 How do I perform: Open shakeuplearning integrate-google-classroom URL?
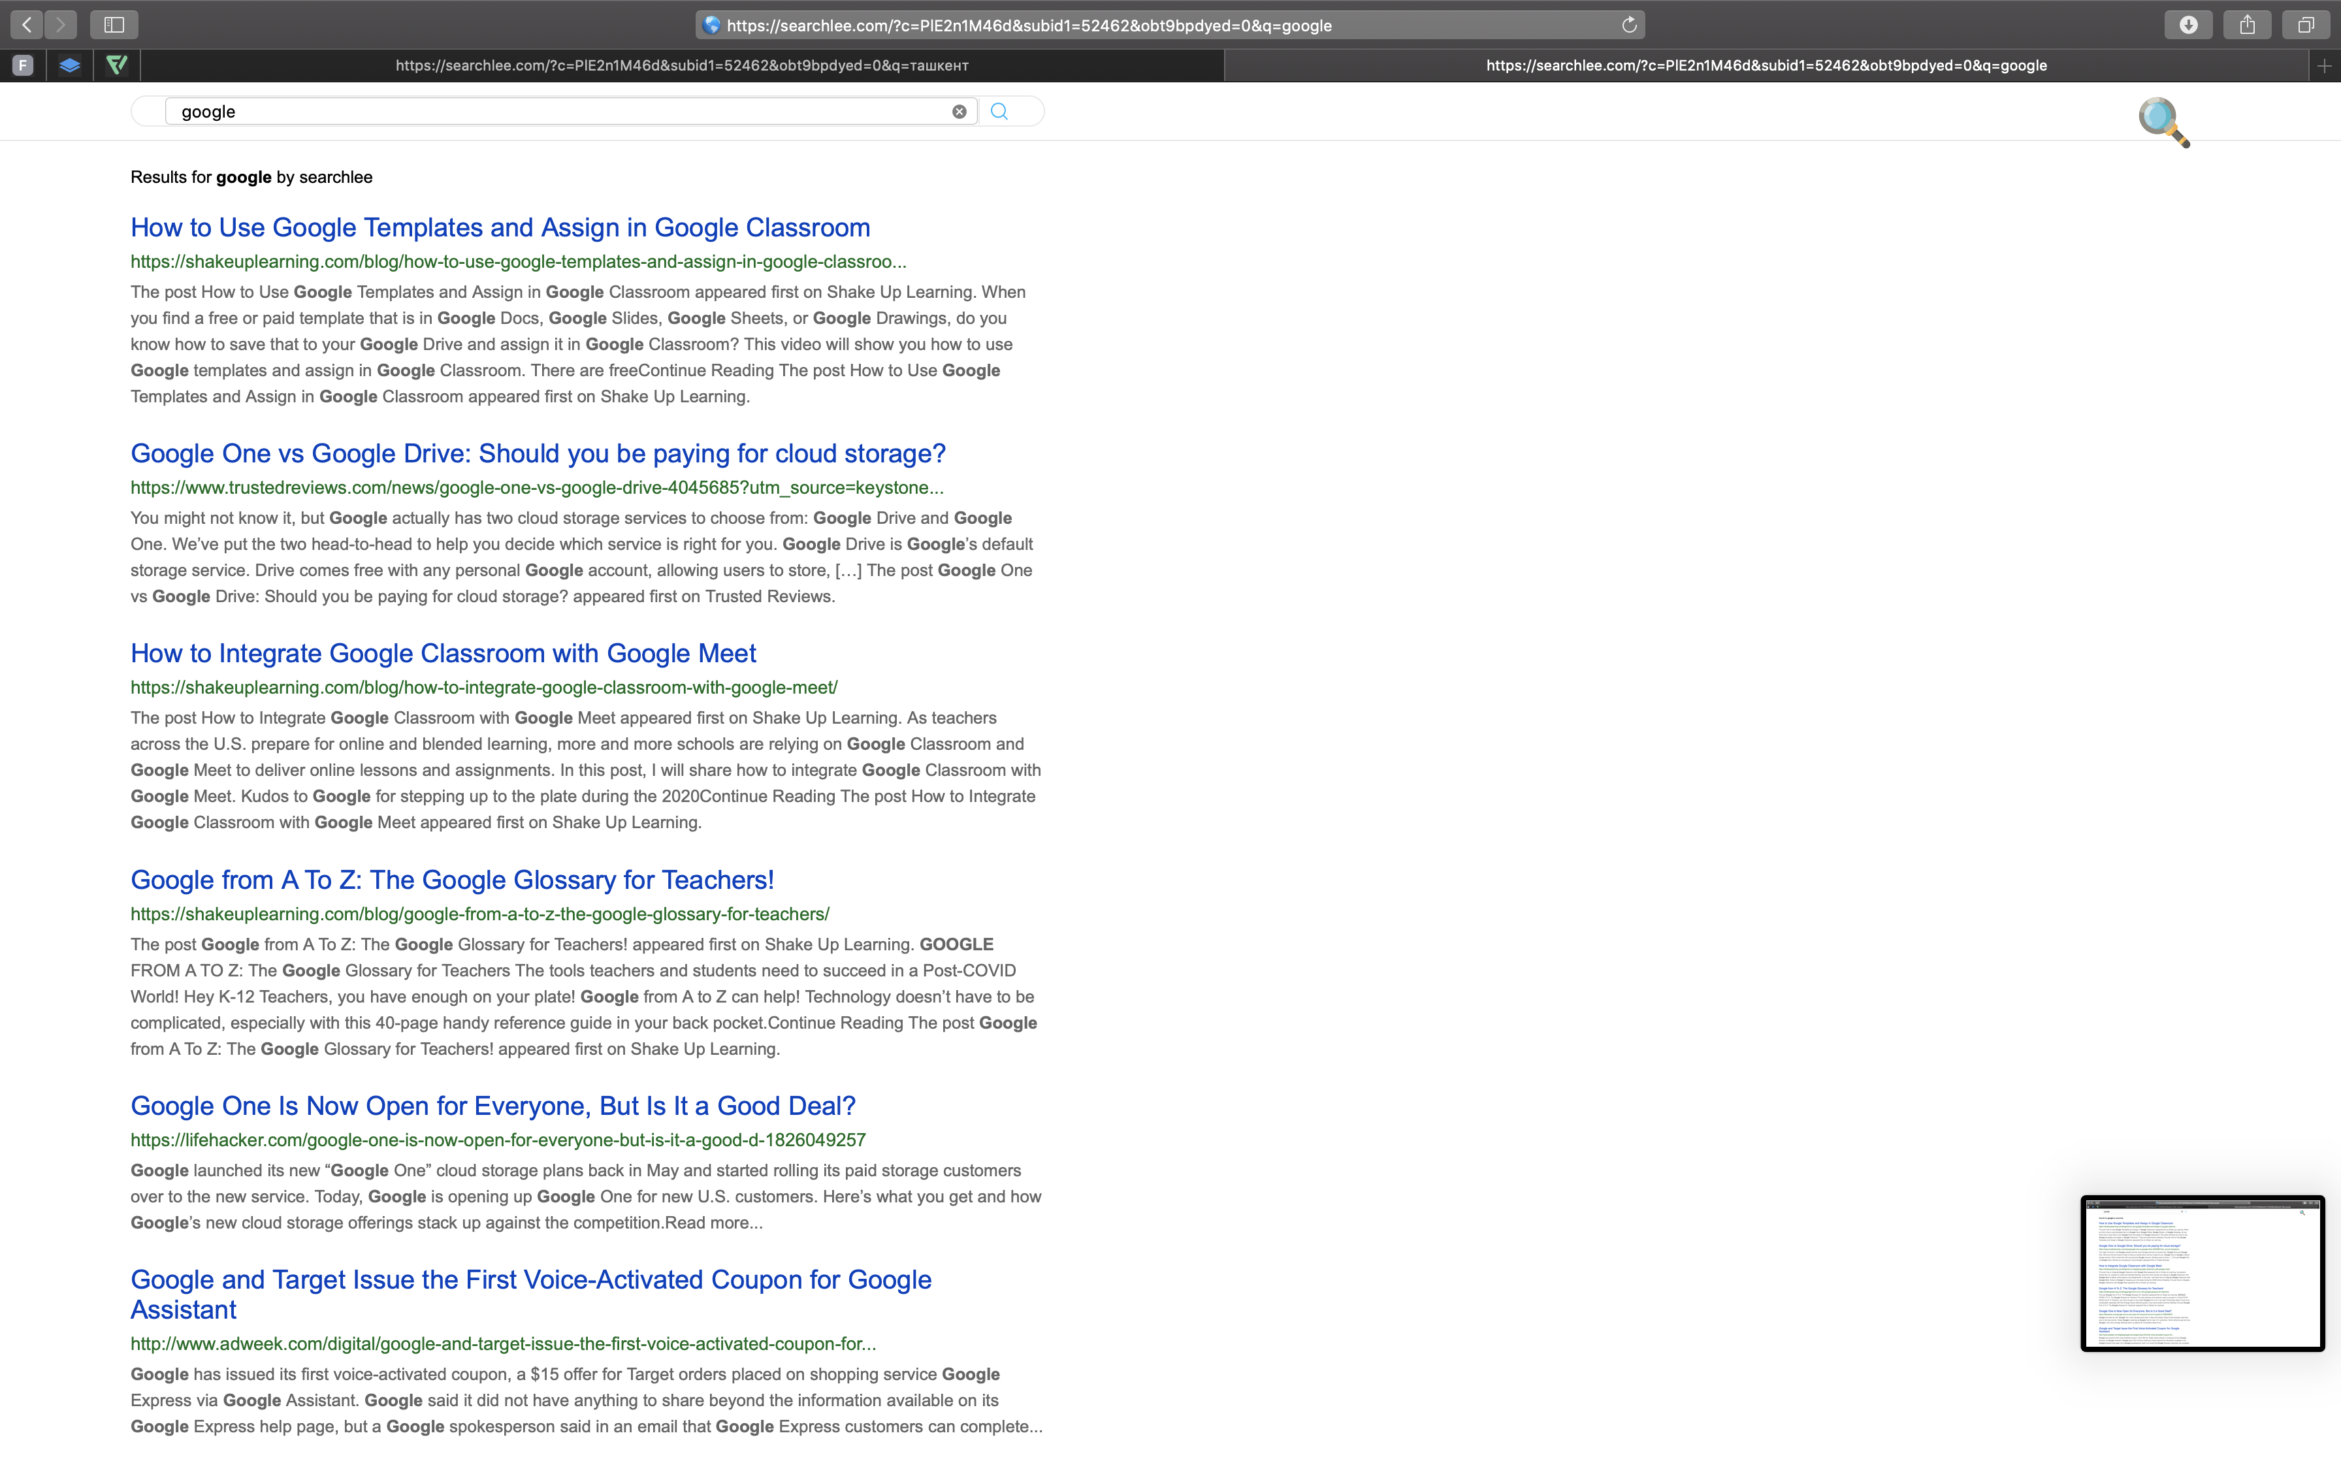tap(483, 687)
